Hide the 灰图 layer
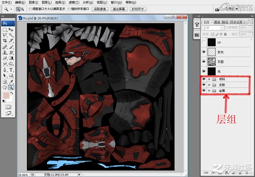Screen dimensions: 255x177 204,62
